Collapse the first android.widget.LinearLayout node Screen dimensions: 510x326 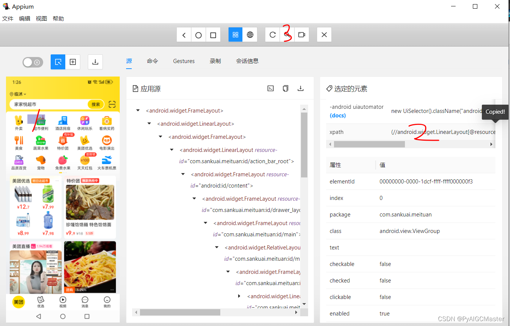tap(149, 124)
